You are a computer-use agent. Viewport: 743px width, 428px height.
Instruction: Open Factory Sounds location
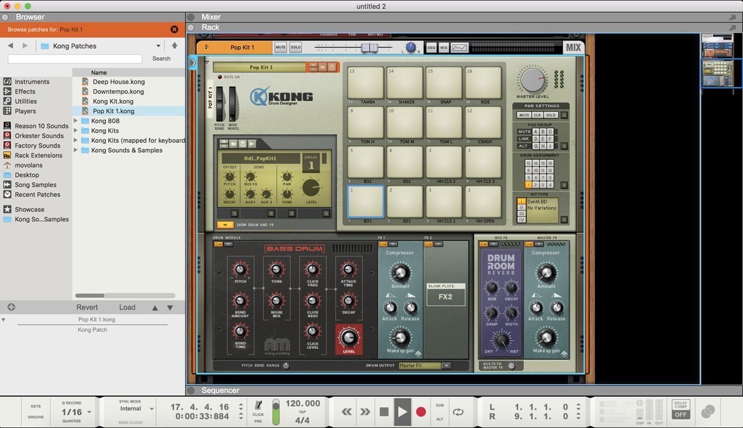click(x=37, y=146)
